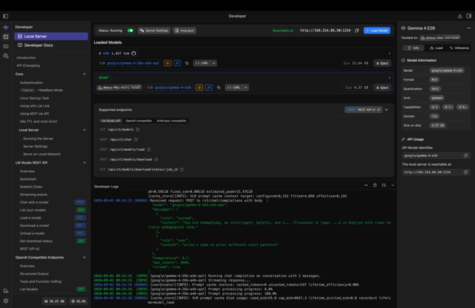Copy identifier of gemma-4-26b-a4b-qat model
Screen dimensions: 475x308
point(187,63)
